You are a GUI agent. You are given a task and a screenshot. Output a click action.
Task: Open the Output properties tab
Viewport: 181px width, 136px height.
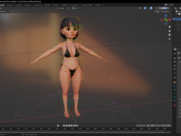[175, 62]
